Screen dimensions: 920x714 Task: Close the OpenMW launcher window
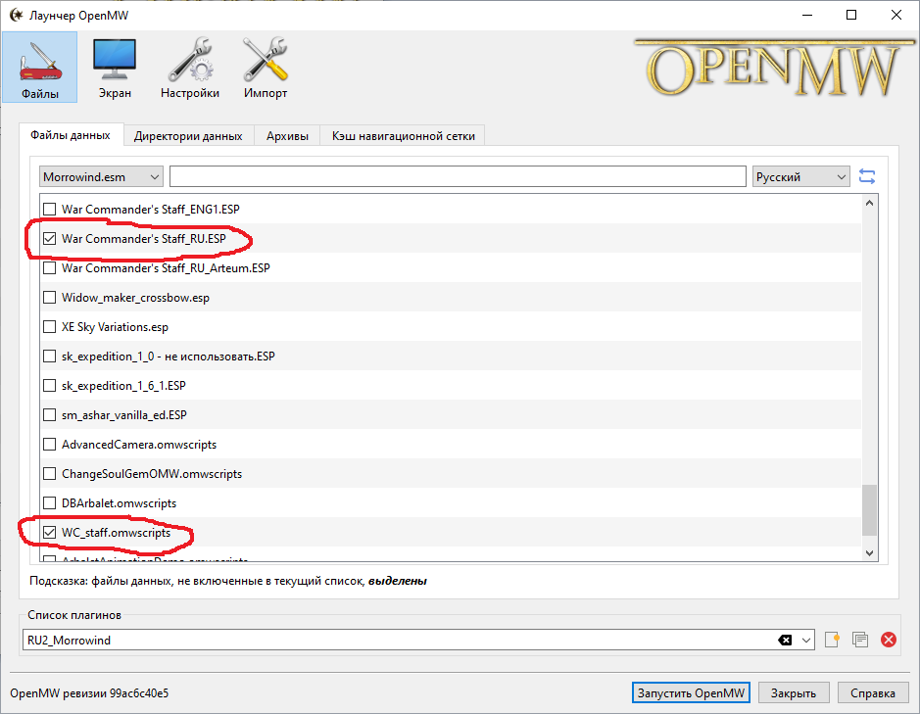point(896,16)
